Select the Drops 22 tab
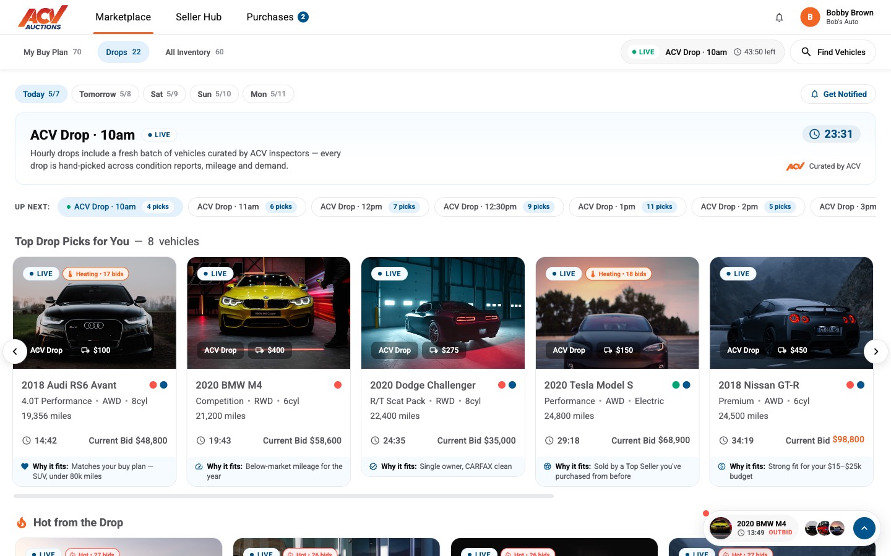 123,52
